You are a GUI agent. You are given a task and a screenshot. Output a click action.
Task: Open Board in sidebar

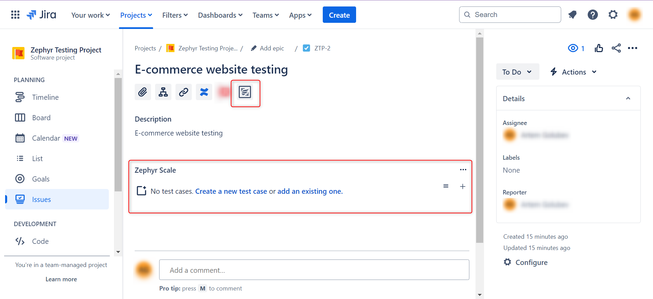pyautogui.click(x=57, y=117)
